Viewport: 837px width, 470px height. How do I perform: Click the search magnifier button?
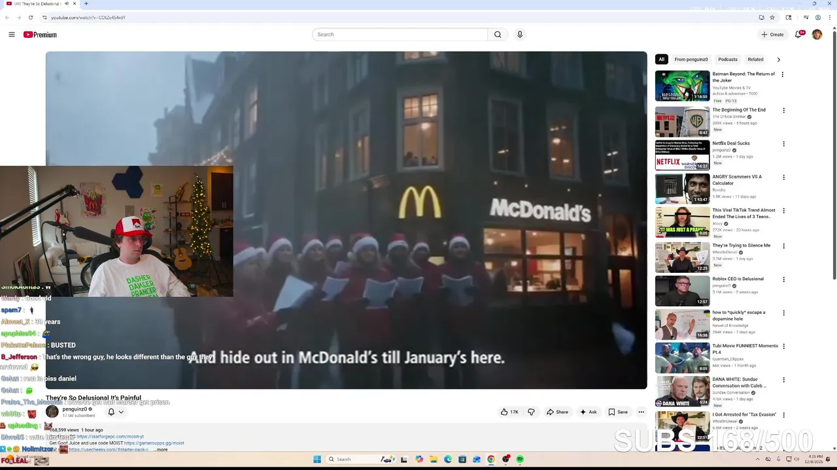point(498,35)
